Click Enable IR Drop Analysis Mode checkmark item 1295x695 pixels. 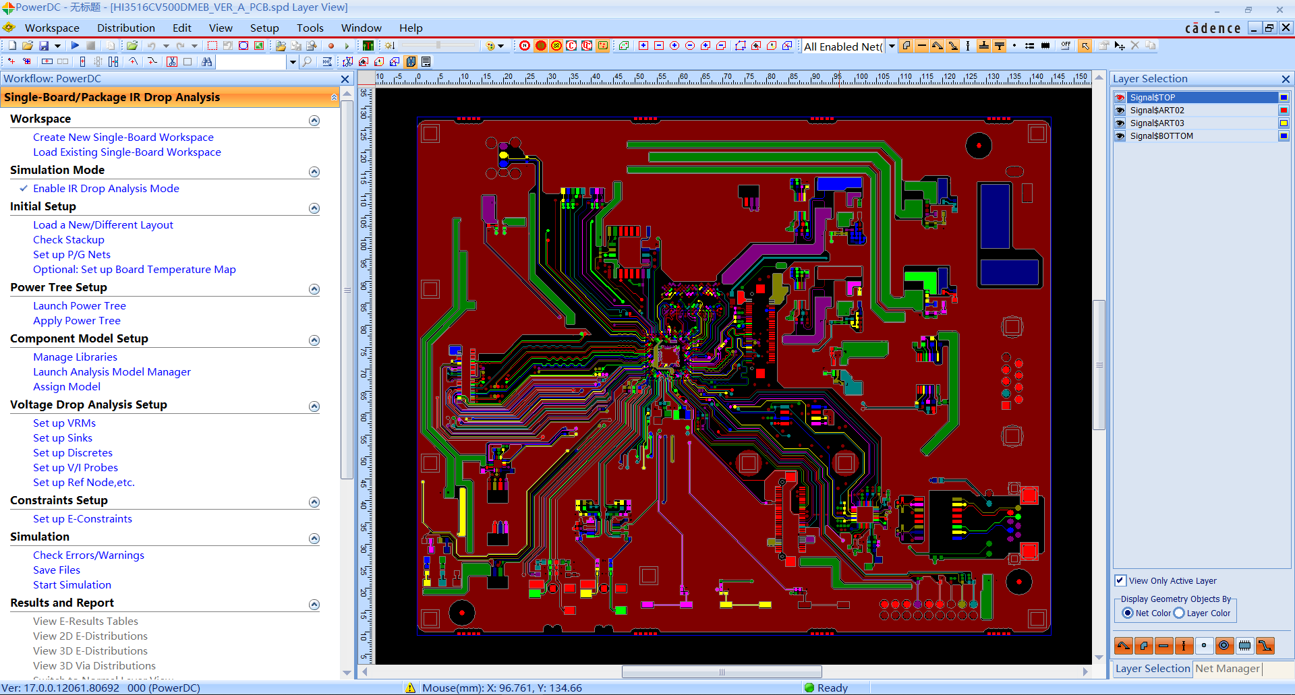coord(106,189)
